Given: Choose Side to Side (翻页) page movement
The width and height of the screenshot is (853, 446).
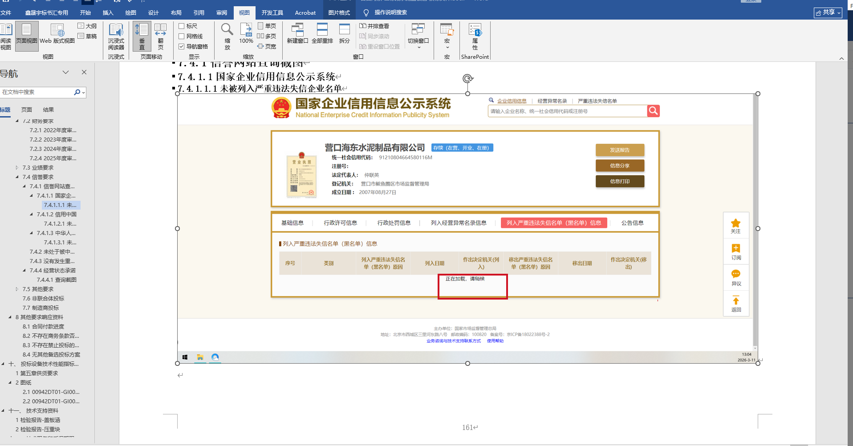Looking at the screenshot, I should [161, 36].
